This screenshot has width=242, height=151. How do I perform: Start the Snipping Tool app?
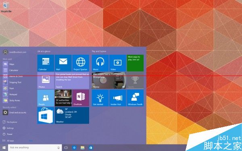12,82
